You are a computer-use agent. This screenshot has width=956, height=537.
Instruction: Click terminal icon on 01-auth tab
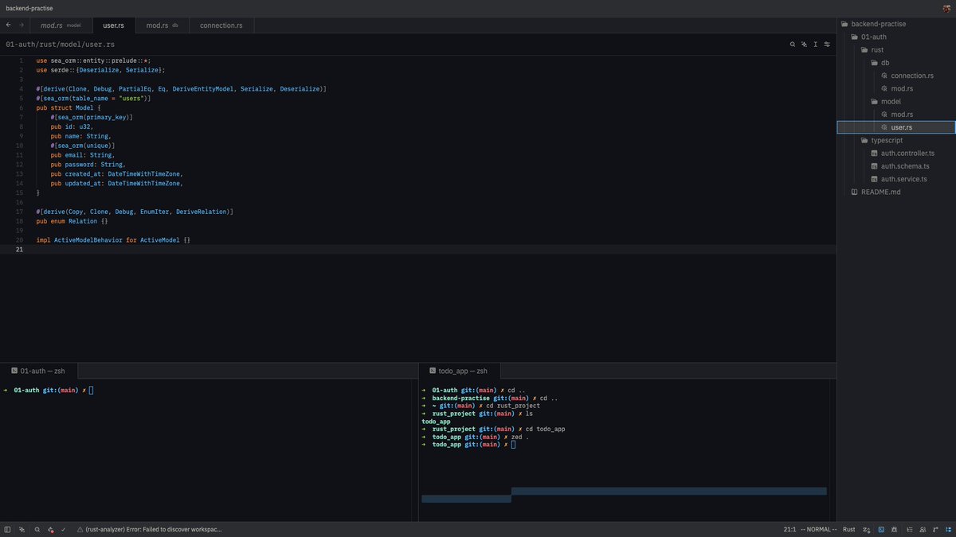pyautogui.click(x=14, y=371)
